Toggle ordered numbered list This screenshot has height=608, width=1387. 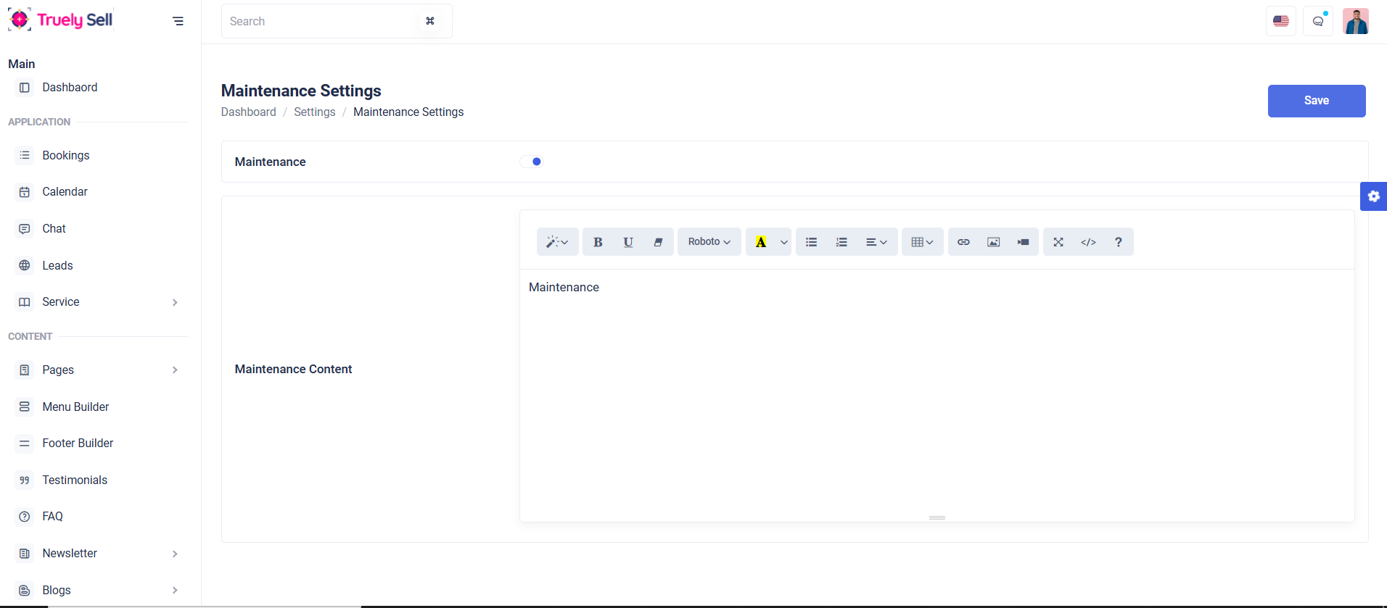coord(841,242)
